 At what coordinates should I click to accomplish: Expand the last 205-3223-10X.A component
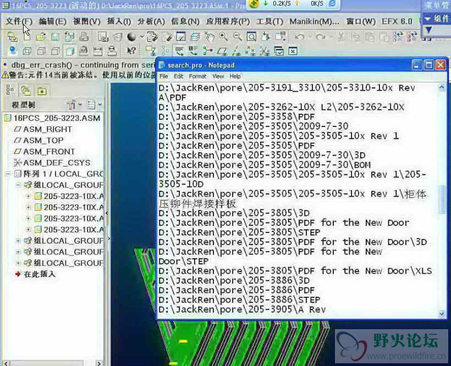28,230
